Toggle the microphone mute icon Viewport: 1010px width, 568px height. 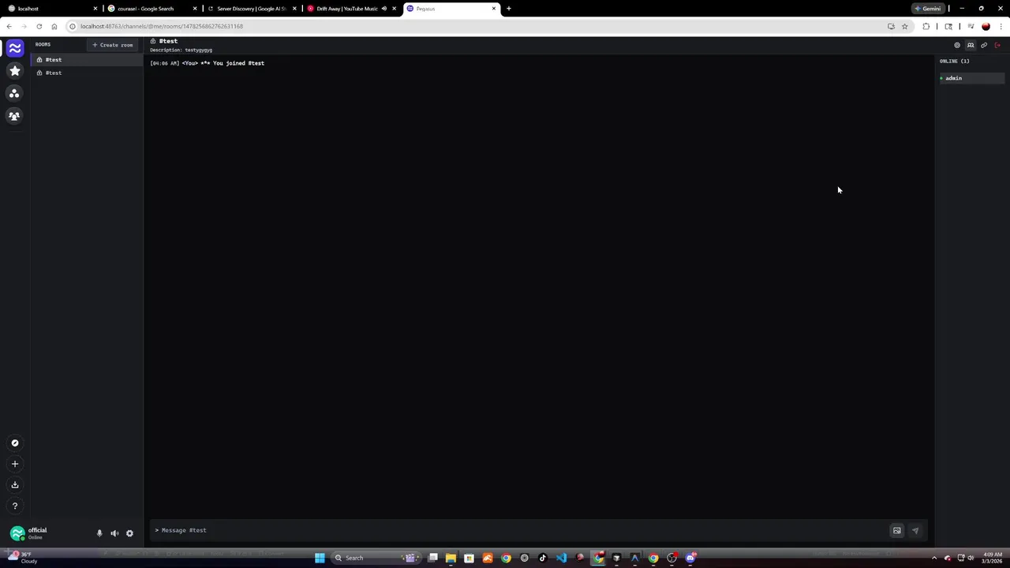click(99, 533)
